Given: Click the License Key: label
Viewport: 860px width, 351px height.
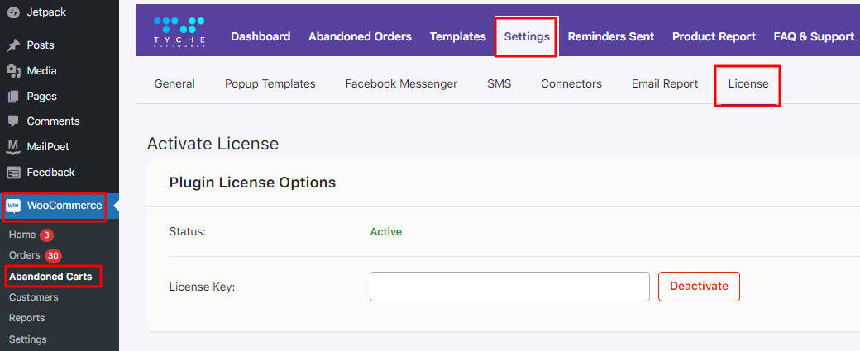Looking at the screenshot, I should [x=202, y=287].
